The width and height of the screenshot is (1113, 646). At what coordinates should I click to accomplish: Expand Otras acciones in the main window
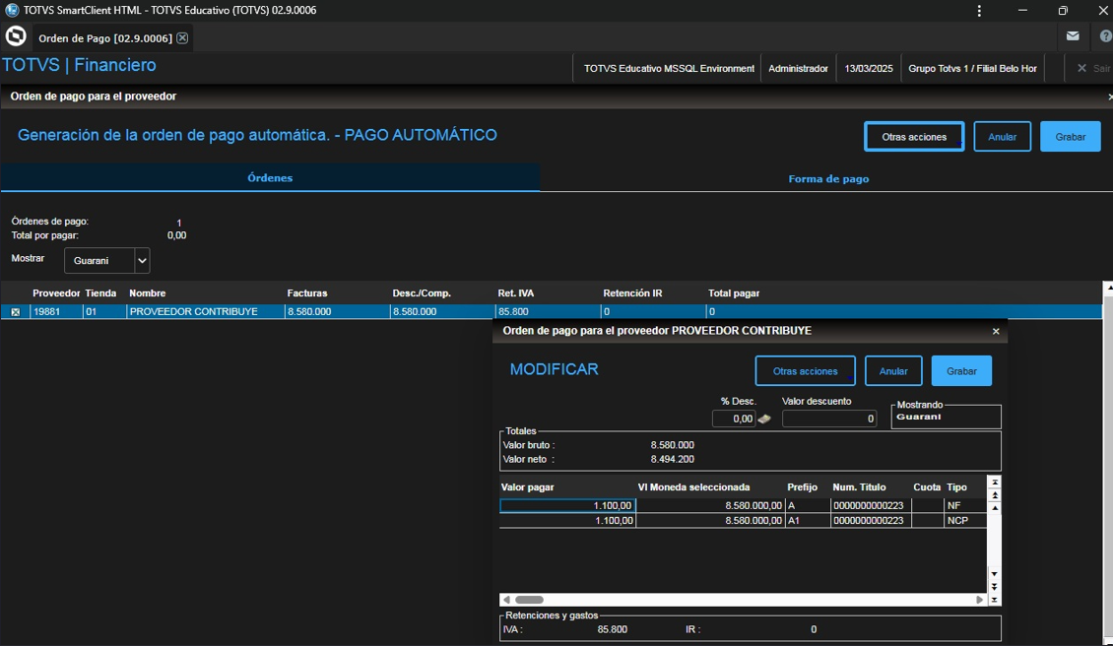914,137
